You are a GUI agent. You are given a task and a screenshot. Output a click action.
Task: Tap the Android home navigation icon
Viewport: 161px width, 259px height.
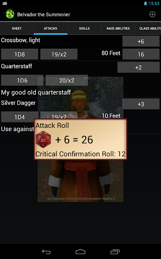[x=80, y=251]
